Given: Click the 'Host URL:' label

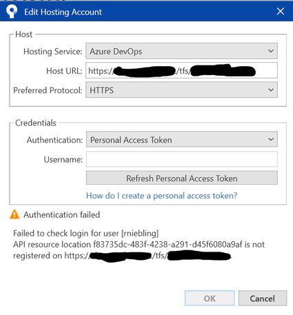Looking at the screenshot, I should point(64,71).
